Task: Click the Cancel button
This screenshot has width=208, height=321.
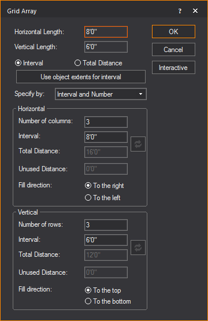Action: (x=173, y=50)
